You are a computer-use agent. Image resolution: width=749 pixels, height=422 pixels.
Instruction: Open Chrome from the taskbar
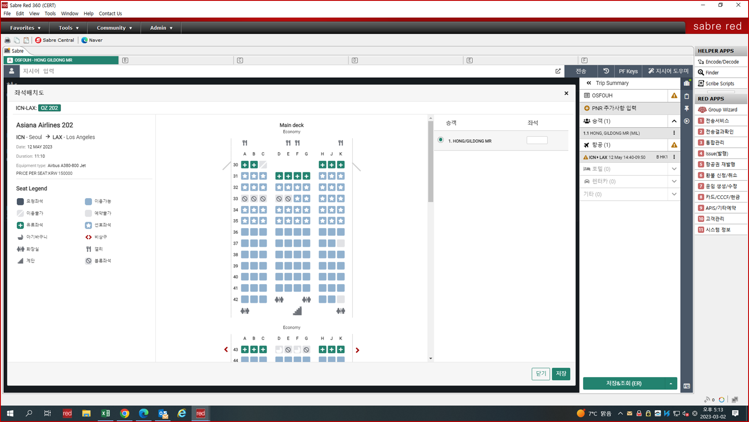click(125, 413)
